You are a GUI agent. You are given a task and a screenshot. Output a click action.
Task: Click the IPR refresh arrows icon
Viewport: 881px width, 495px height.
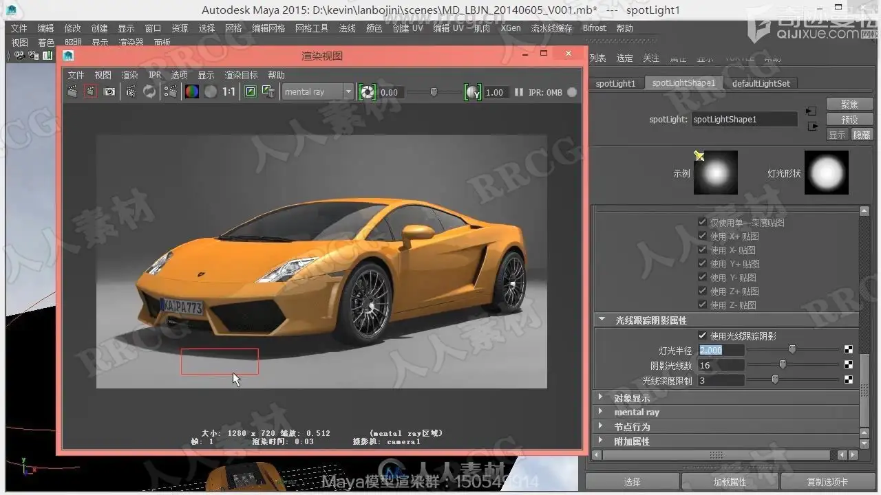pos(149,91)
